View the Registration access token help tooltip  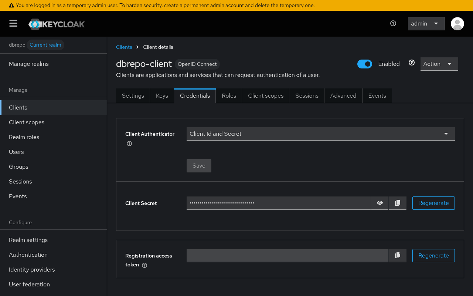144,265
